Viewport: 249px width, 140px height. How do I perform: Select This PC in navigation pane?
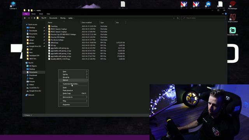(31, 63)
